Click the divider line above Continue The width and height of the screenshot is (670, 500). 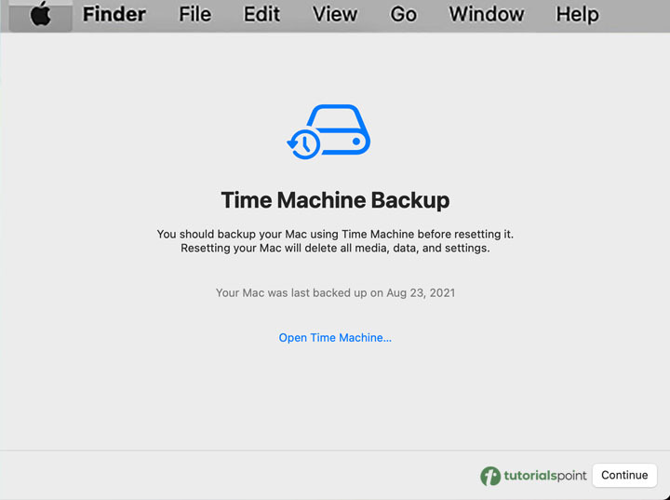point(335,451)
